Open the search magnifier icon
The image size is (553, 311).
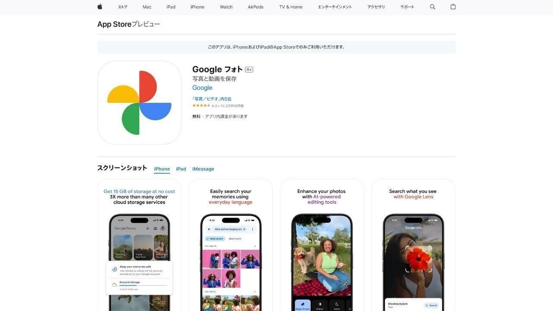pyautogui.click(x=432, y=7)
